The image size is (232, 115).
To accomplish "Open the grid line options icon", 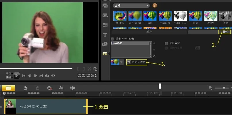I will click(198, 48).
